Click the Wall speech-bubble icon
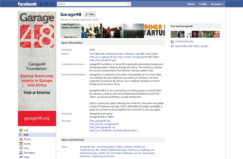Image resolution: width=243 pixels, height=159 pixels. (x=21, y=130)
